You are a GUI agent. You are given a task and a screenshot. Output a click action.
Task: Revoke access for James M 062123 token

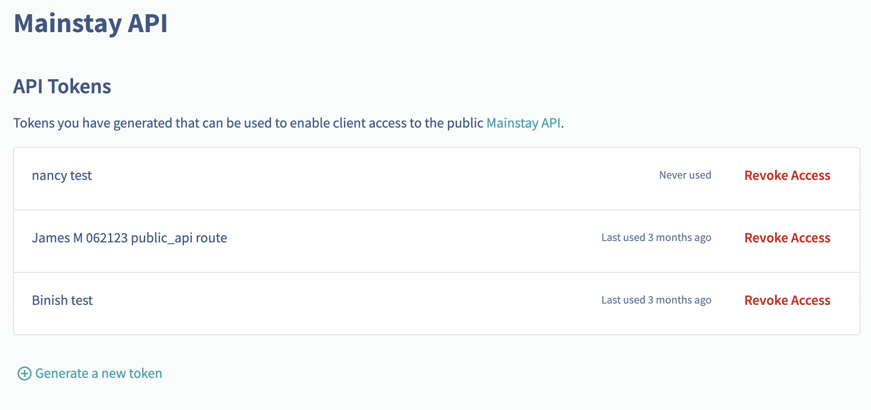click(787, 238)
